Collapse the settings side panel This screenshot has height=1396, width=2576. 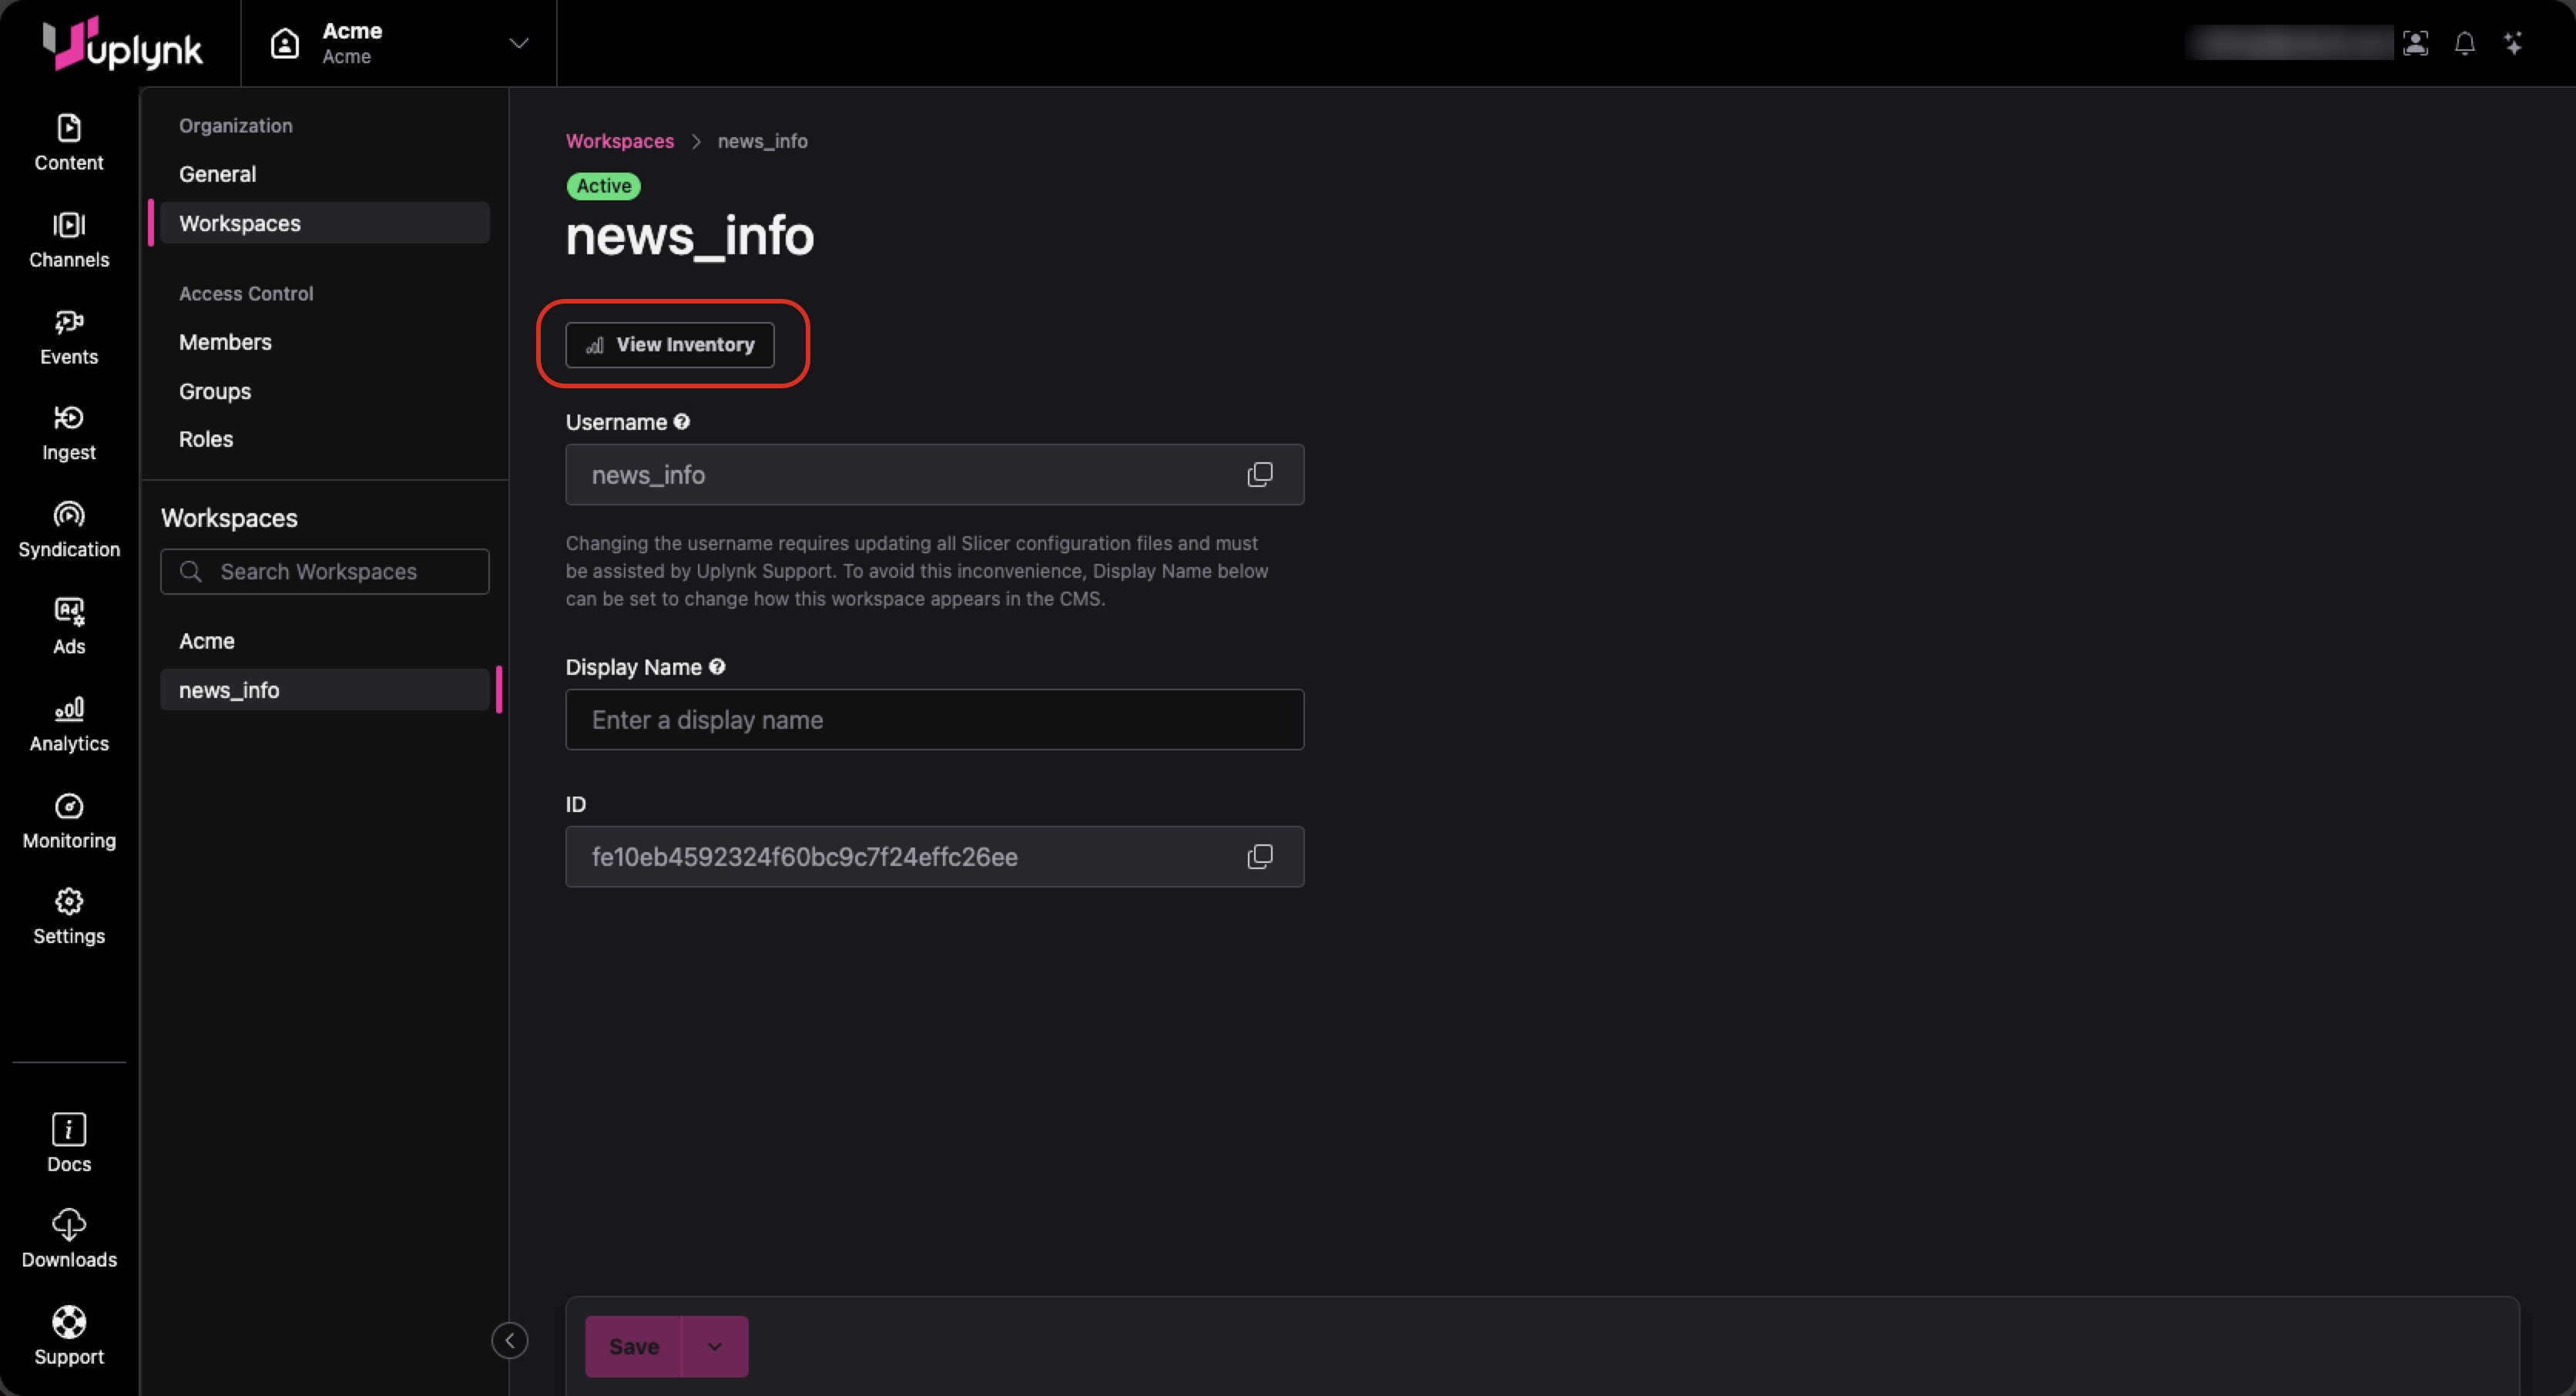tap(509, 1340)
